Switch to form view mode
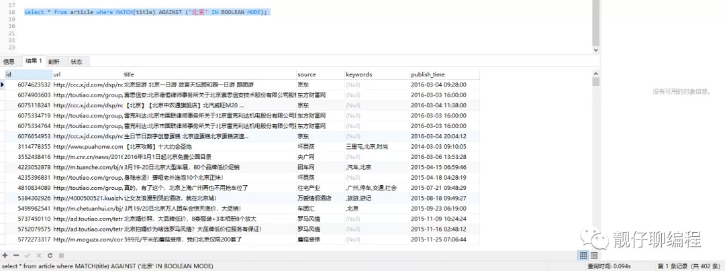 pos(593,256)
